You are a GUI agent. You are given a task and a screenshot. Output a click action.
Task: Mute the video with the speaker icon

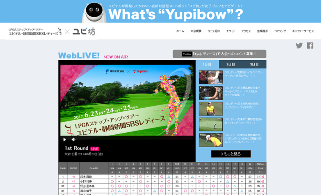pos(73,139)
